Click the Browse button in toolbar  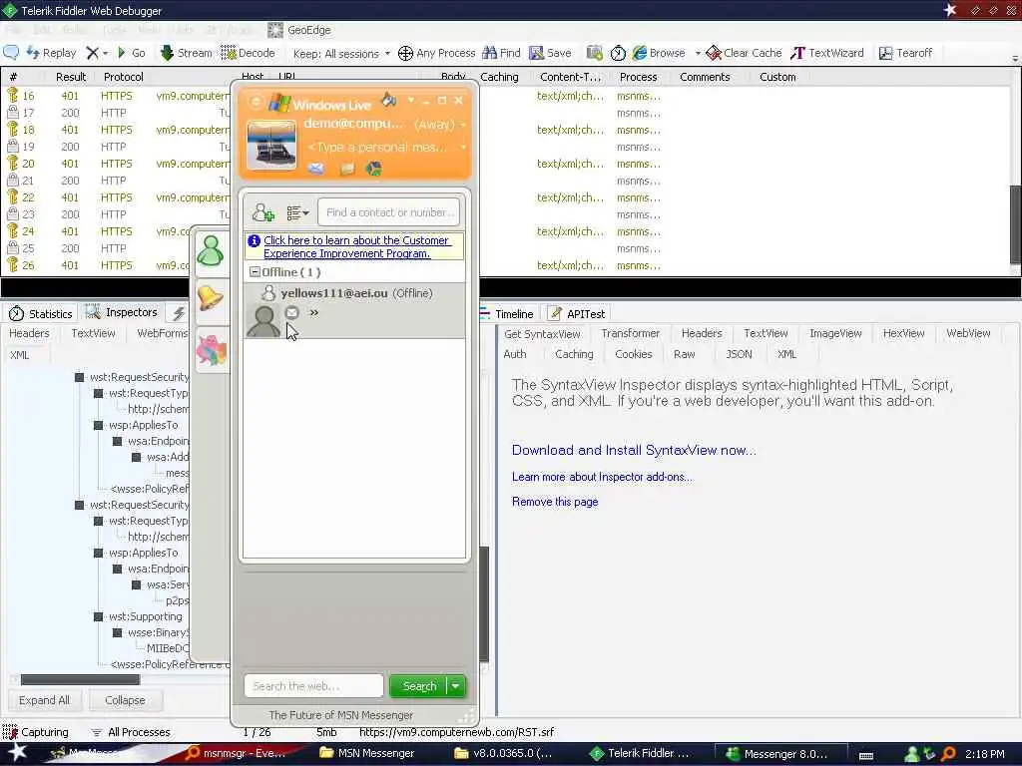pos(659,53)
